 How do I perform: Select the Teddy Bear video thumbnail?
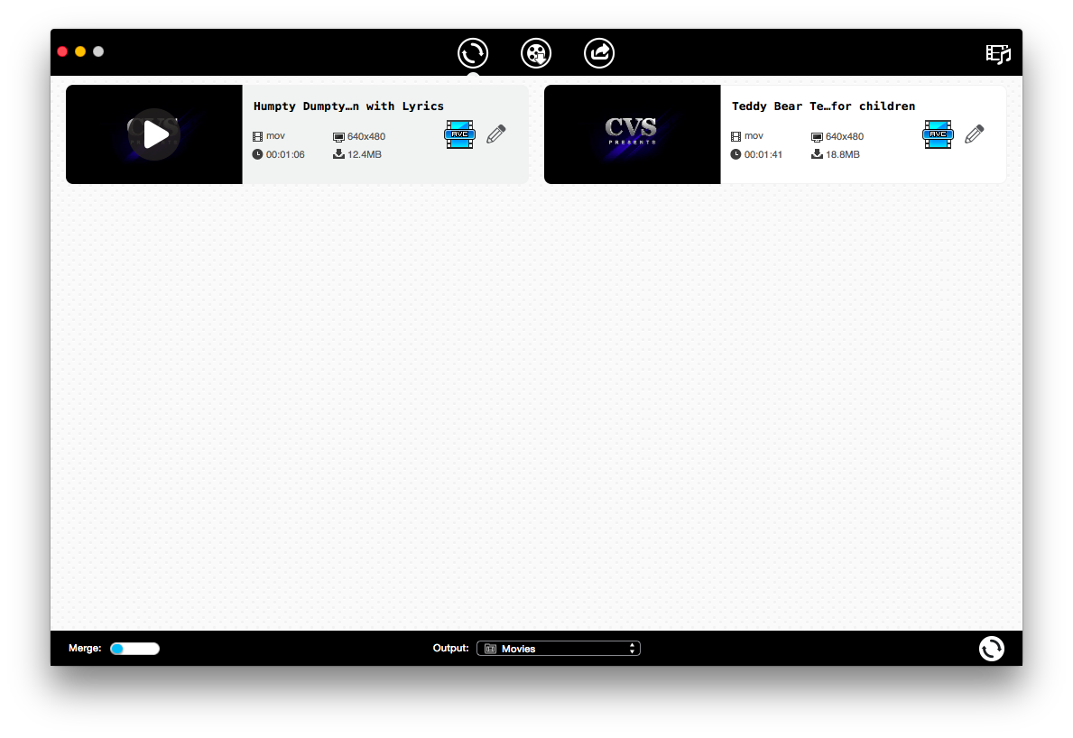633,134
